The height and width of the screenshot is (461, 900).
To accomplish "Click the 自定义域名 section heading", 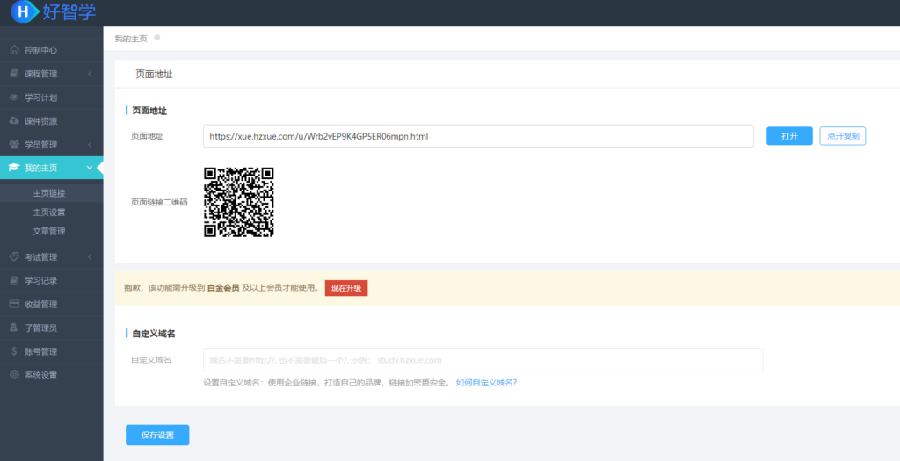I will [153, 333].
